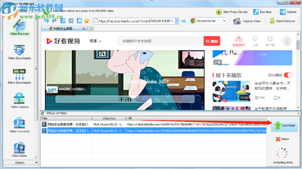Open the 频道 channel dropdown
The image size is (302, 169).
point(95,41)
